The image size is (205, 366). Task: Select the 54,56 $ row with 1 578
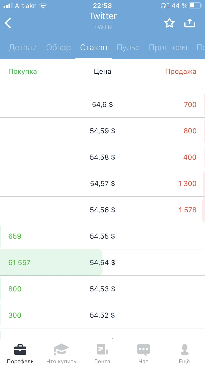click(x=102, y=210)
